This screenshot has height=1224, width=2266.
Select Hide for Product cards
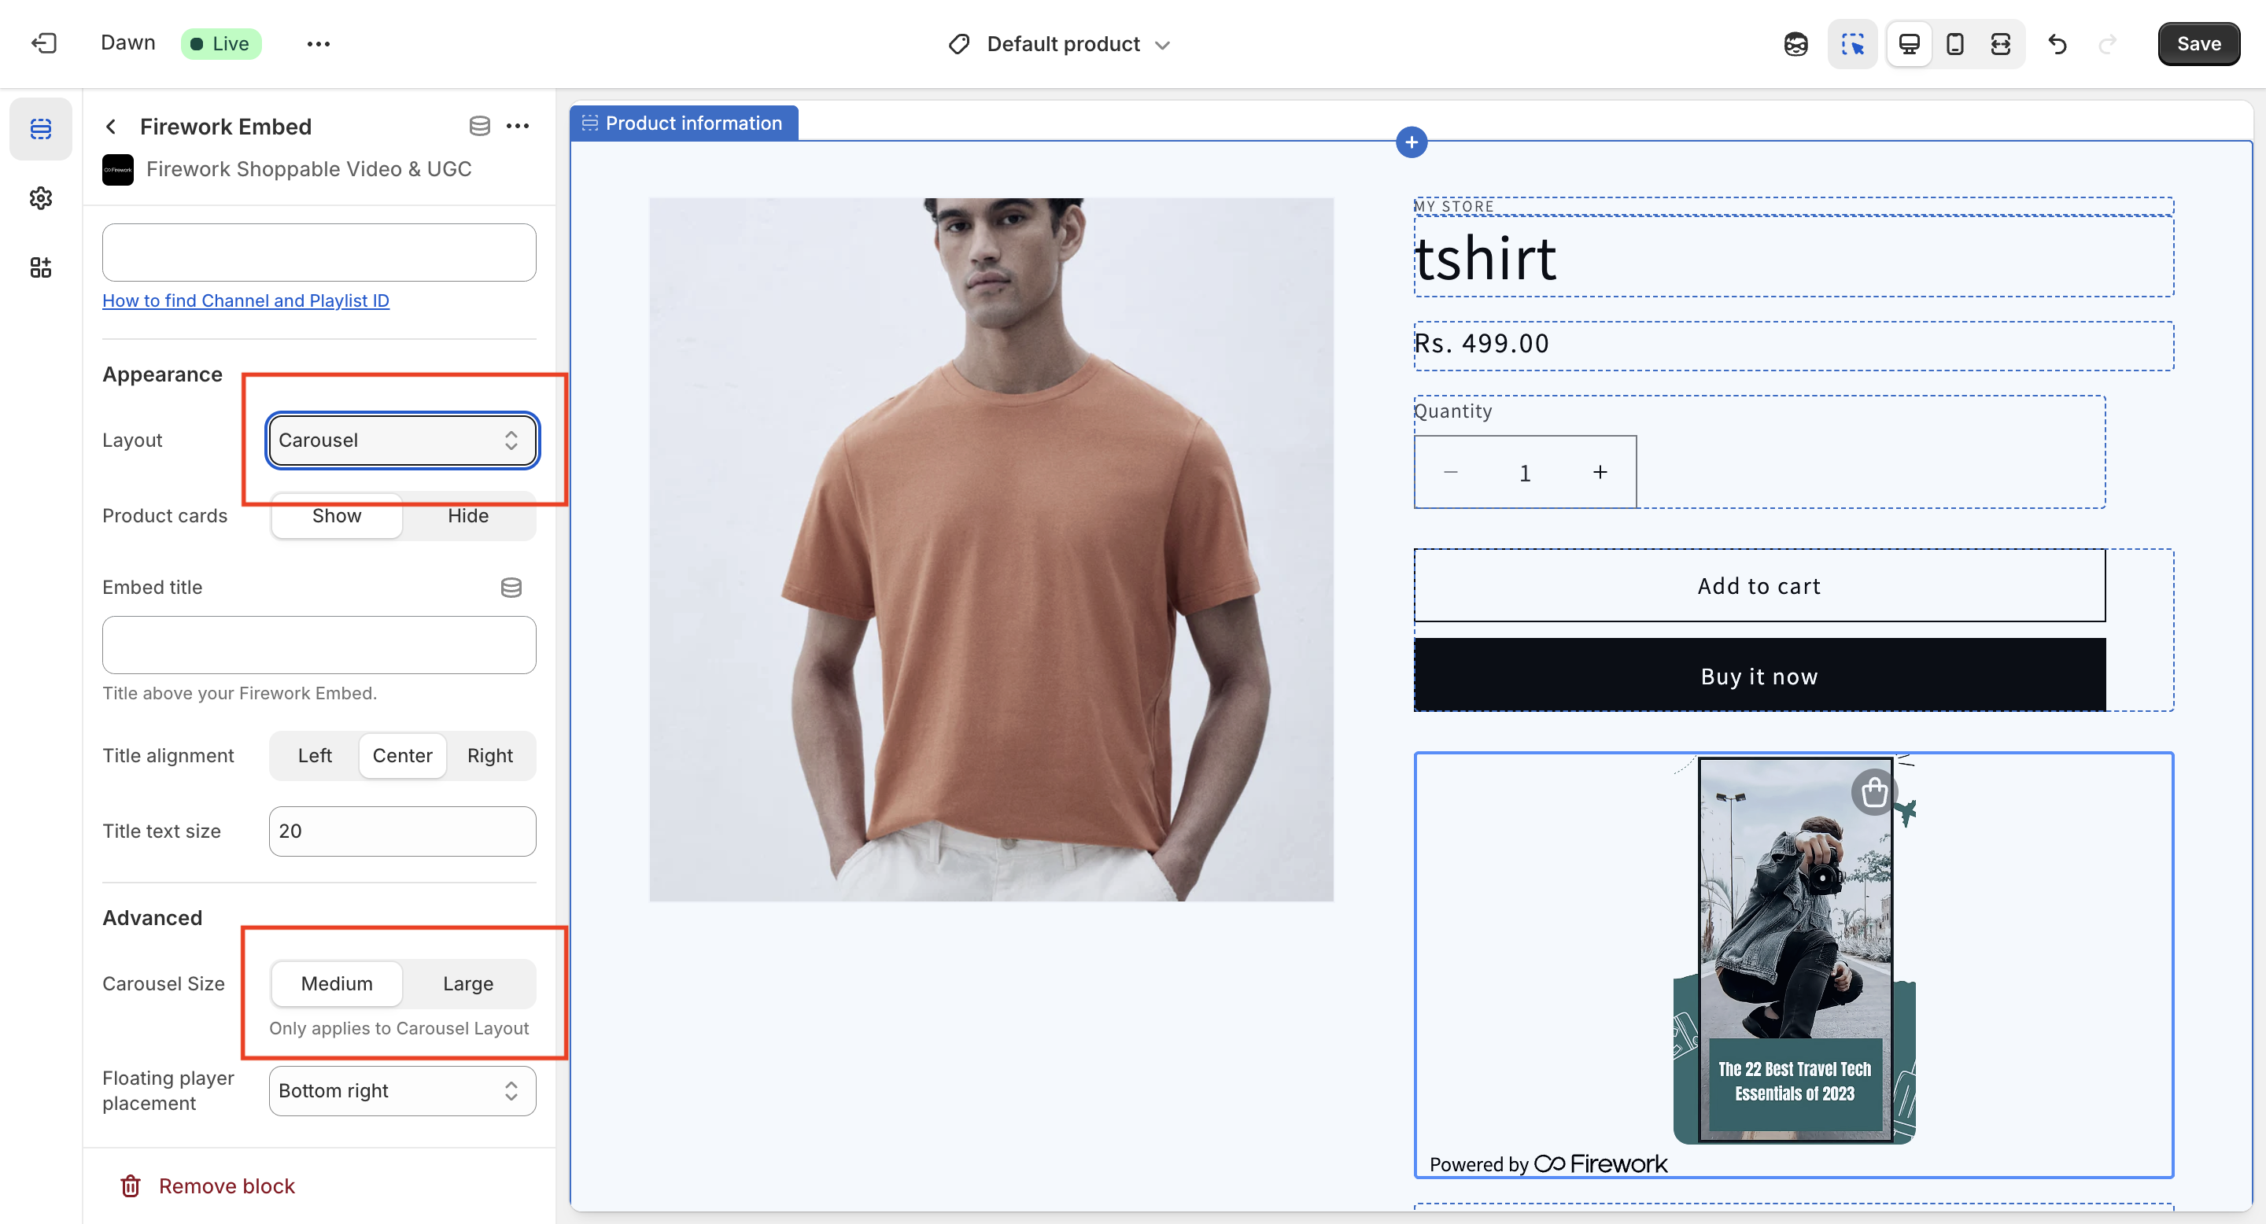pyautogui.click(x=468, y=515)
